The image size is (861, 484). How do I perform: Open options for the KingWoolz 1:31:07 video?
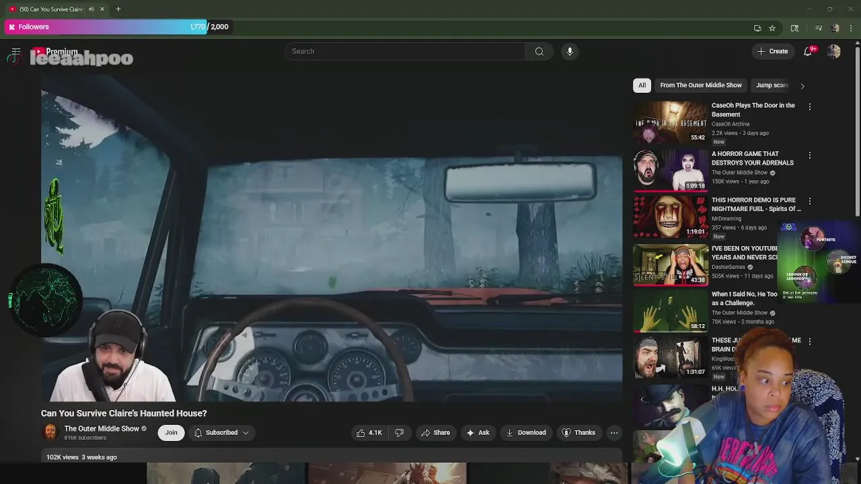(810, 341)
